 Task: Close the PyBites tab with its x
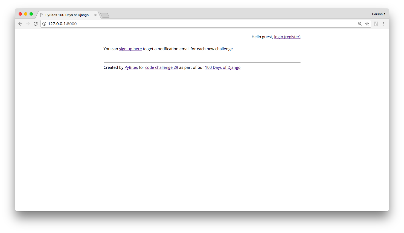coord(95,15)
